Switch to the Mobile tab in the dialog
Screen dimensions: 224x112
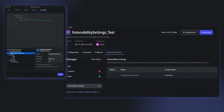(26, 10)
